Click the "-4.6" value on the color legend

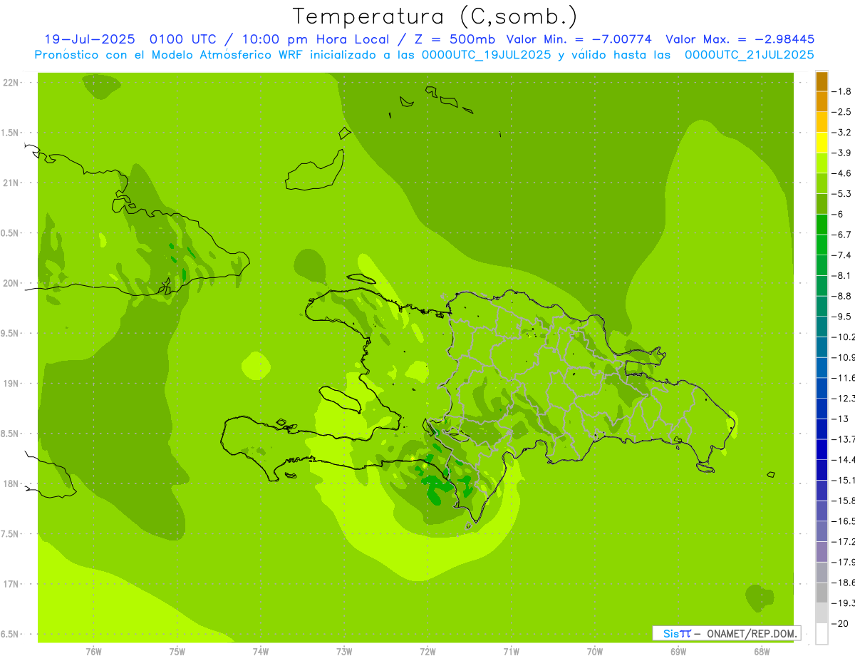[842, 173]
